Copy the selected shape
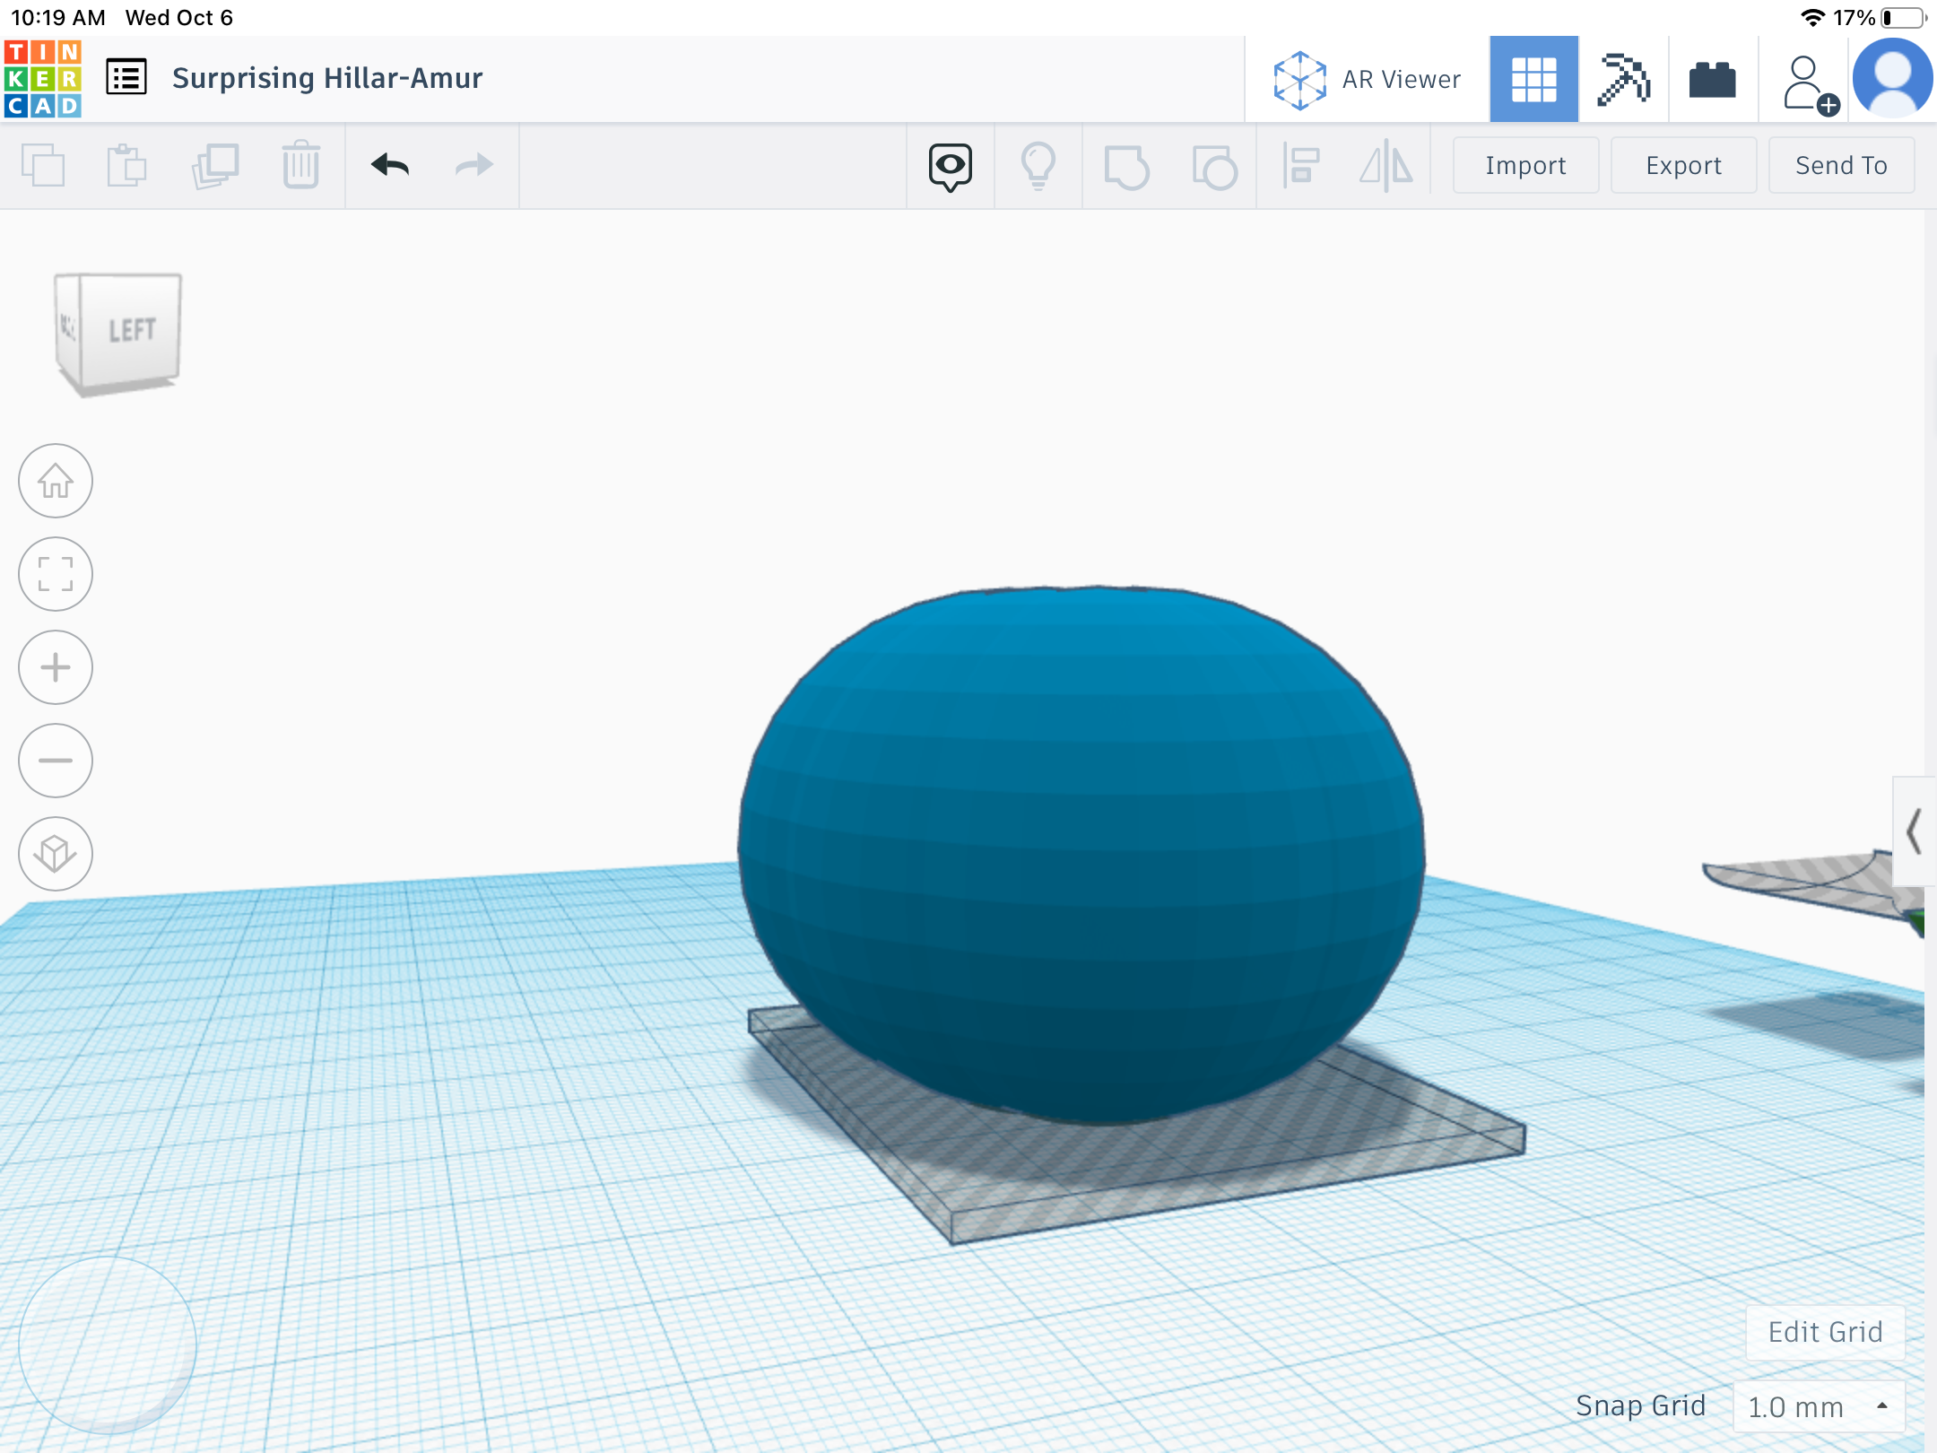Viewport: 1937px width, 1453px height. (x=43, y=165)
